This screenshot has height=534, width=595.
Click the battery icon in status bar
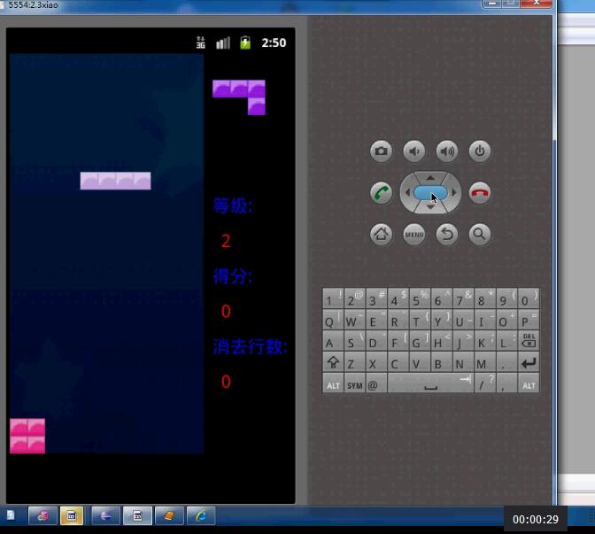coord(245,43)
